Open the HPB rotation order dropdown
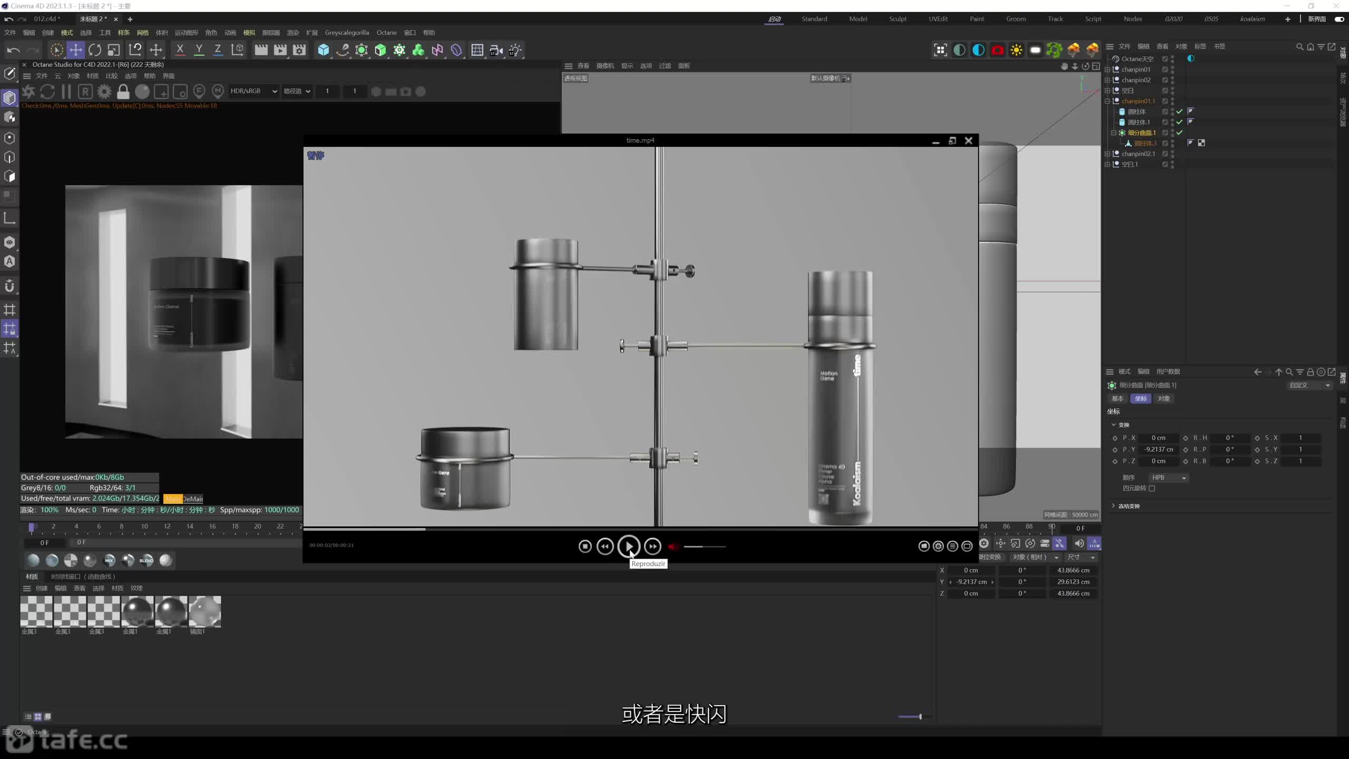Viewport: 1349px width, 759px height. (1168, 478)
